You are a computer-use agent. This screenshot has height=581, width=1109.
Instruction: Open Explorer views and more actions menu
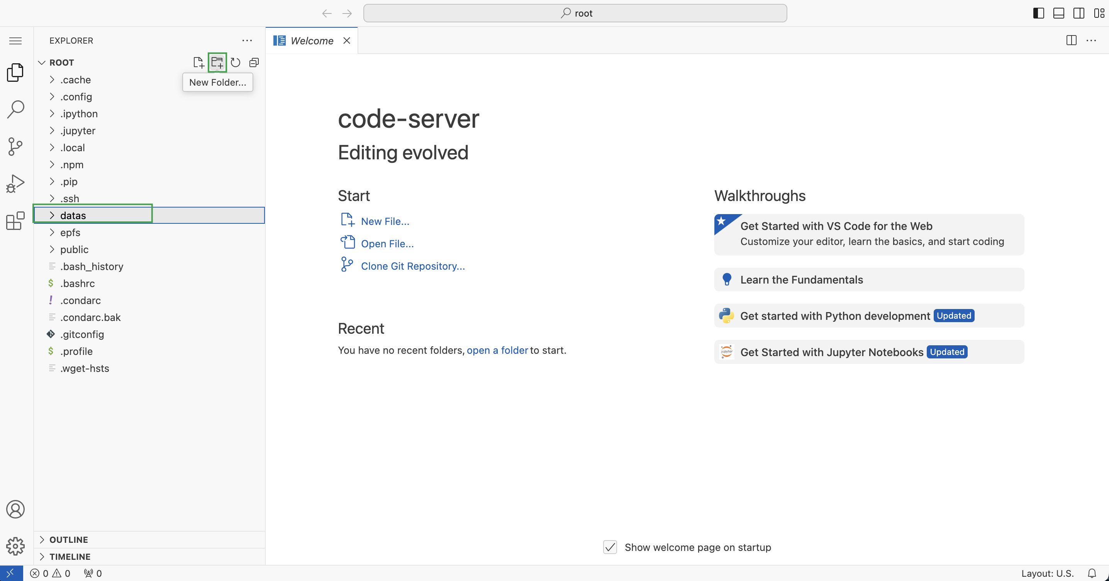[247, 41]
